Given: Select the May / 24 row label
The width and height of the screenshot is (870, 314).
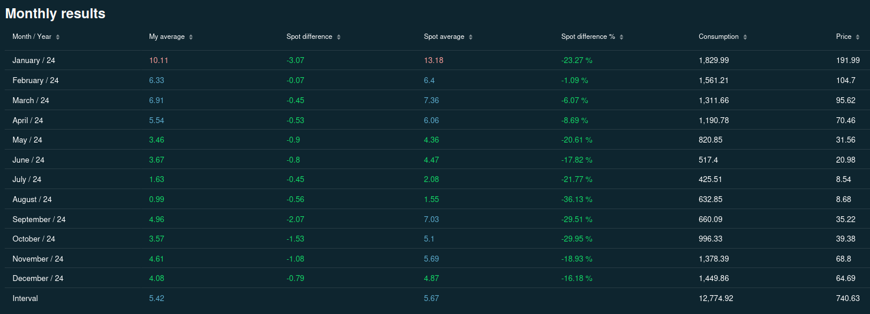Looking at the screenshot, I should point(27,140).
